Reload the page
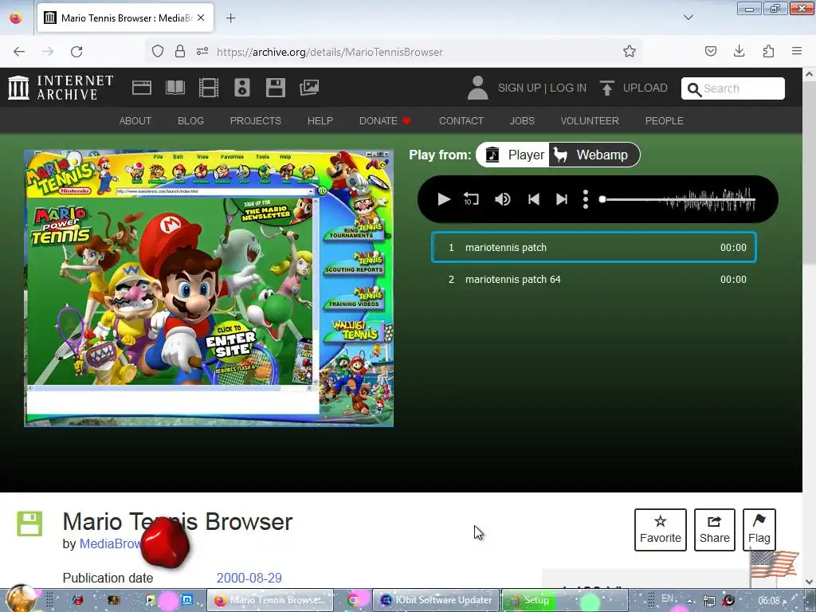This screenshot has width=816, height=612. pos(76,52)
